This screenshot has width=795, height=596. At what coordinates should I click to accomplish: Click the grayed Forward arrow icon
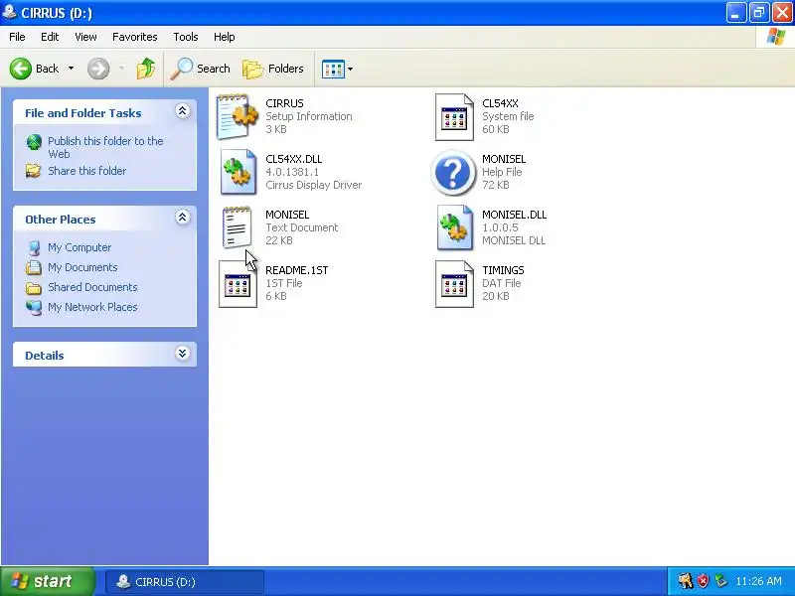(98, 69)
